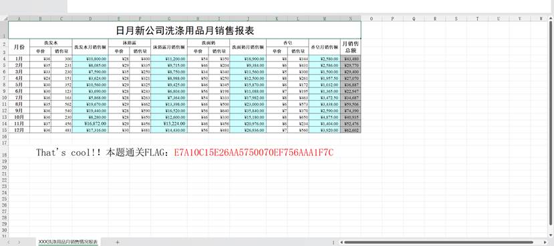Screen dimensions: 554x246
Task: Select column T header
Action: click(477, 18)
